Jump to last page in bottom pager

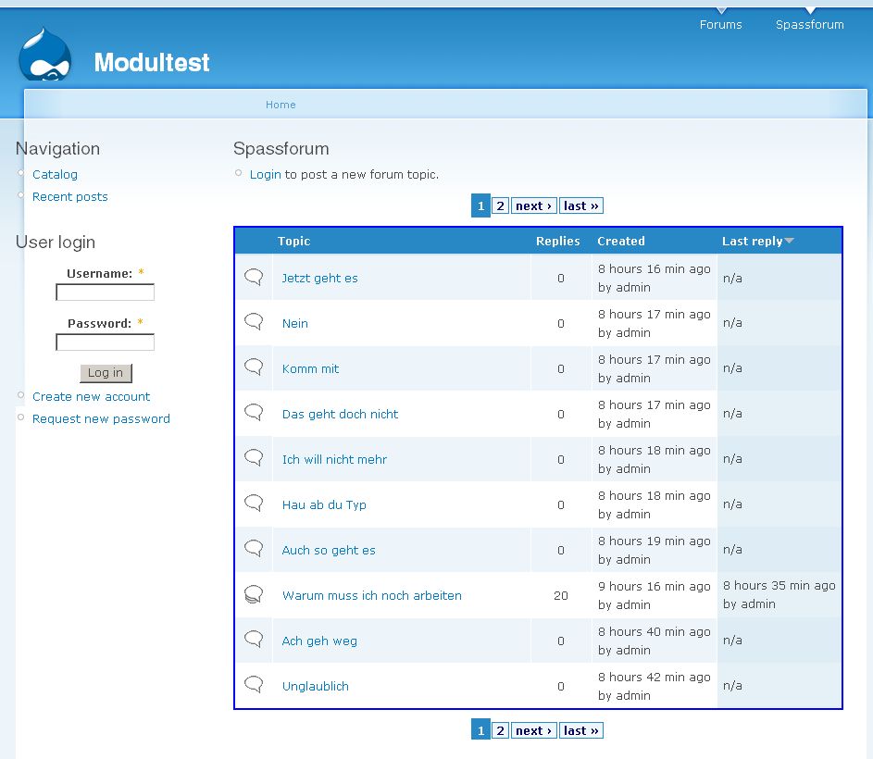click(581, 730)
